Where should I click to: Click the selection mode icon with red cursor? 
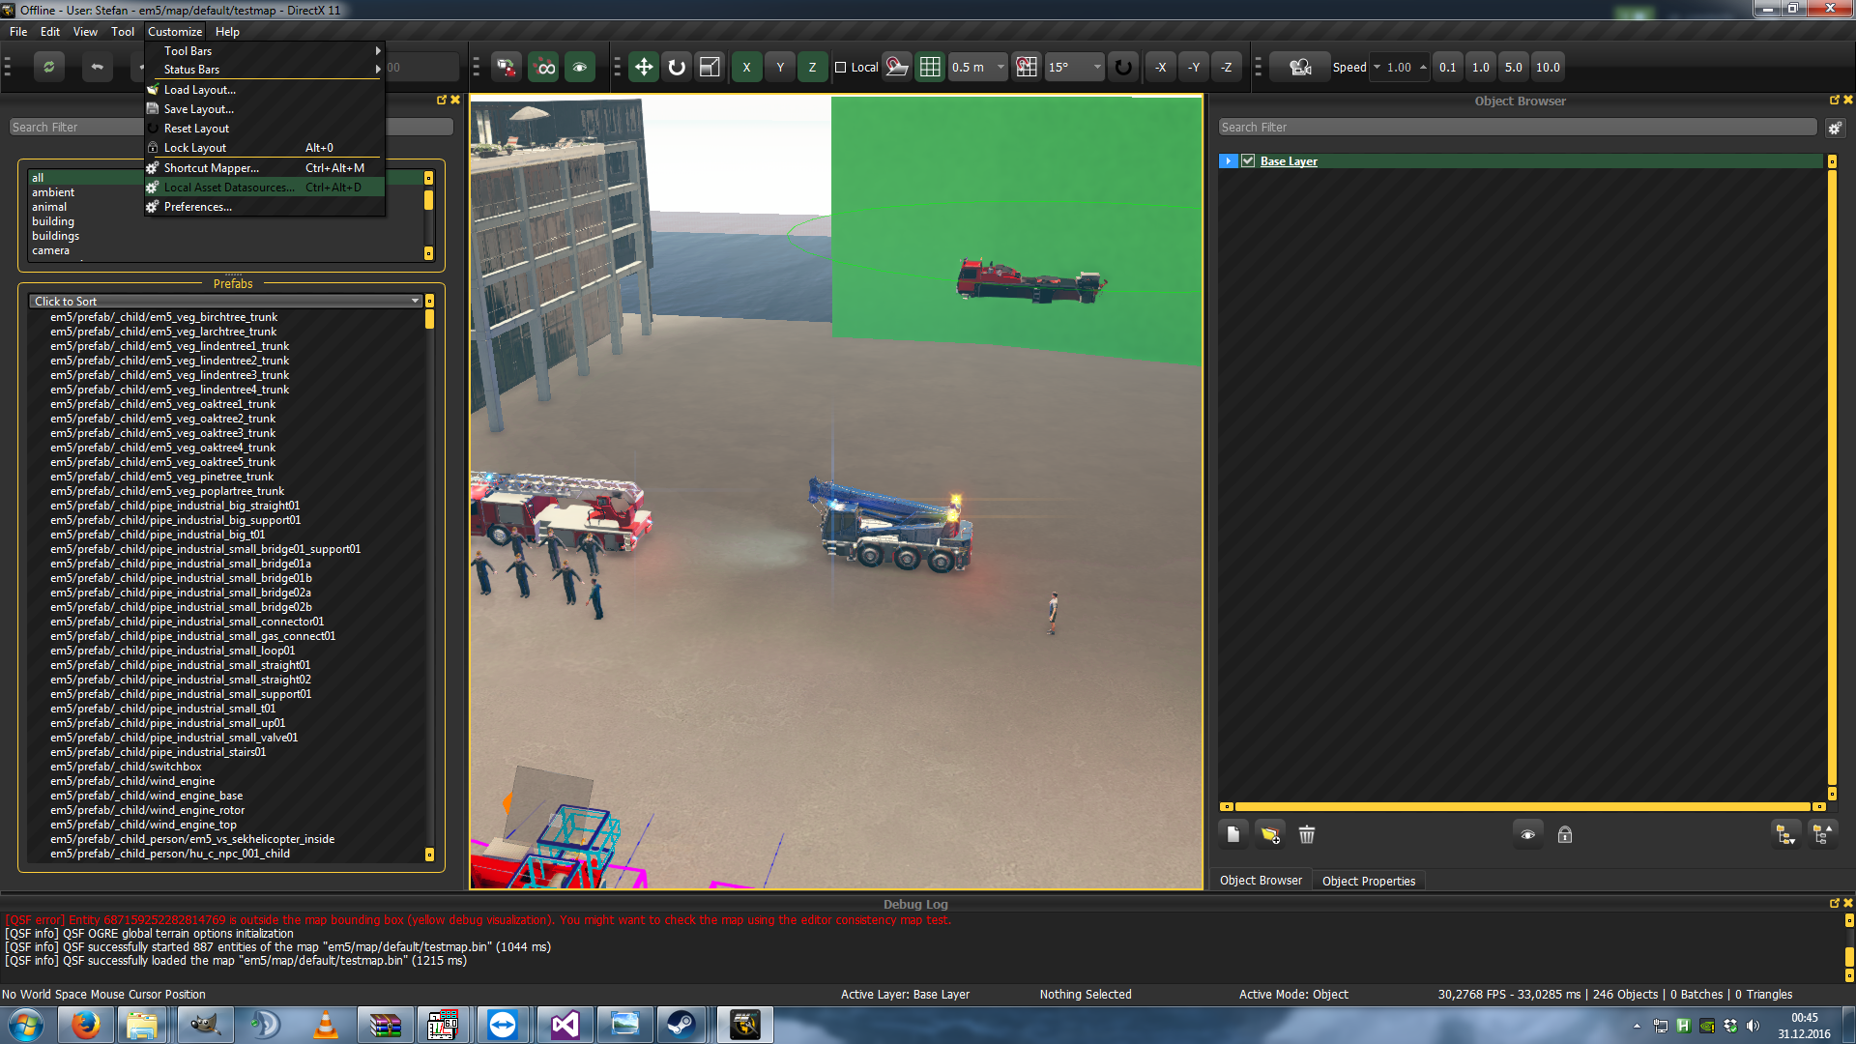click(x=507, y=67)
